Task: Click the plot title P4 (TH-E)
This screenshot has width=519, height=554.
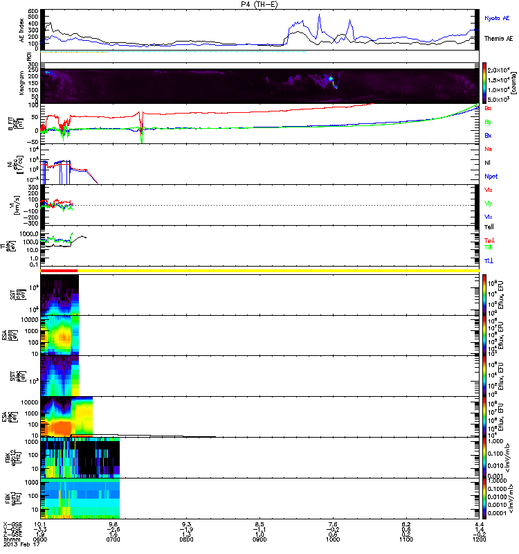Action: pos(259,4)
